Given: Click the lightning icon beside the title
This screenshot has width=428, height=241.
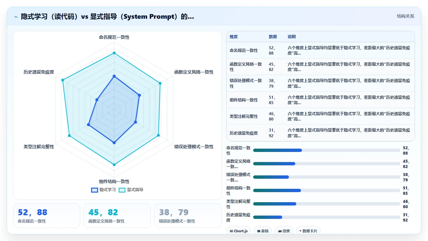Looking at the screenshot, I should tap(16, 17).
